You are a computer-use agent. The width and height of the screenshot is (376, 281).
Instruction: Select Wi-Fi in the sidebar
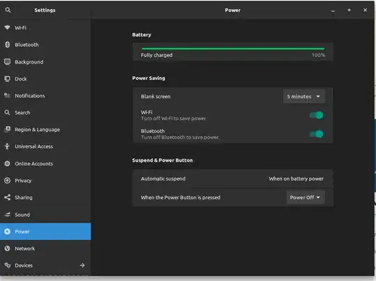pyautogui.click(x=45, y=28)
